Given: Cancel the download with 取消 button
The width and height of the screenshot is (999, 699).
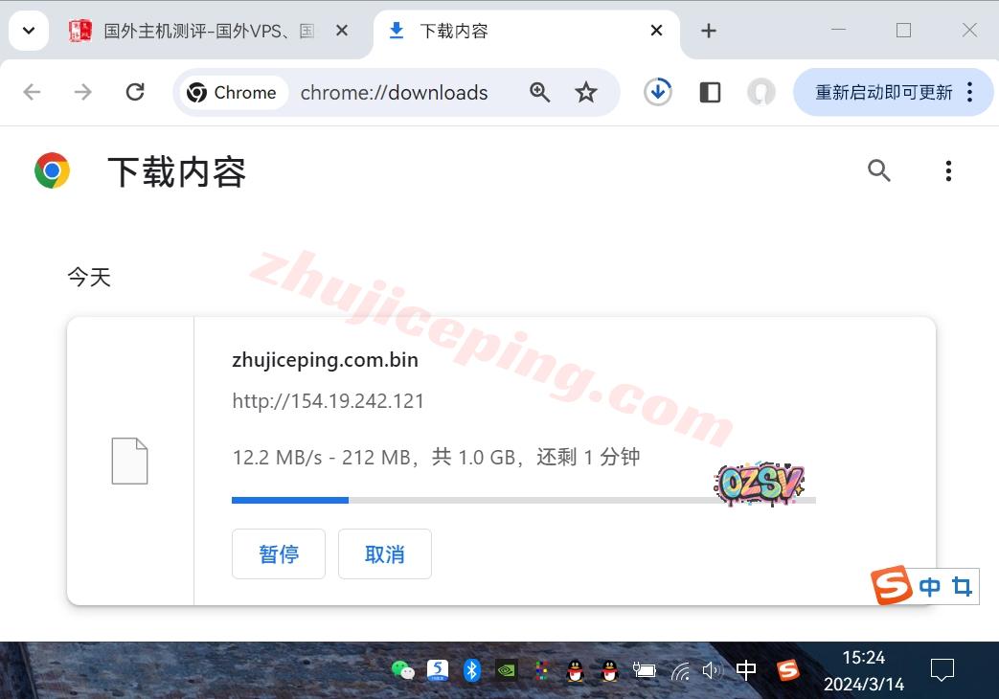Looking at the screenshot, I should [x=385, y=554].
